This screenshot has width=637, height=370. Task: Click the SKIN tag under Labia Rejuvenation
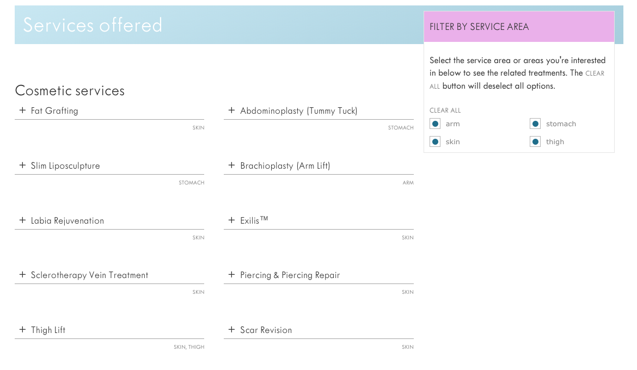click(199, 238)
